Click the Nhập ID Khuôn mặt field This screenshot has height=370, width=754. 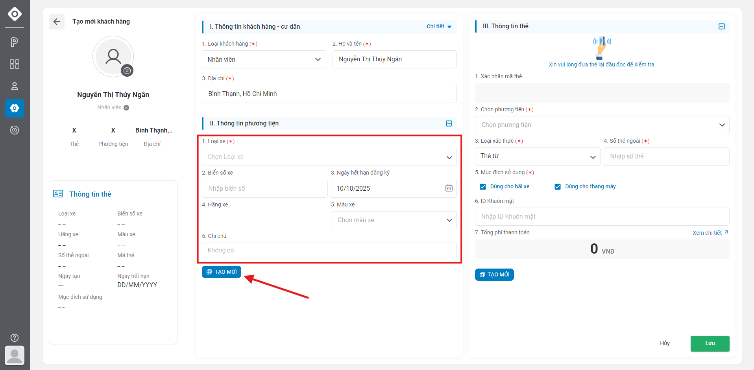602,217
